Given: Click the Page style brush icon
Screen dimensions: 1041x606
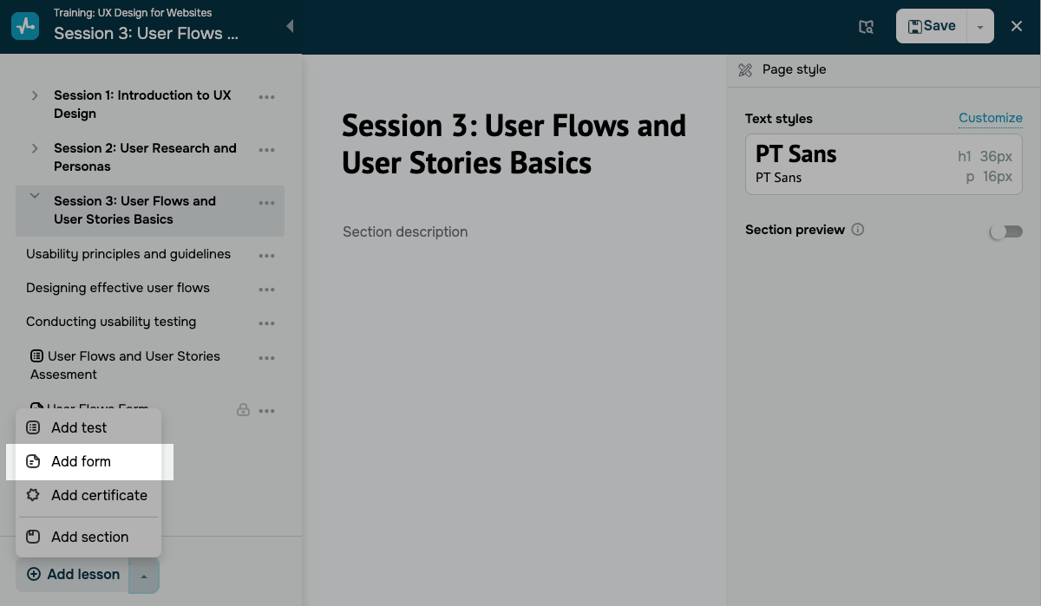Looking at the screenshot, I should point(745,70).
